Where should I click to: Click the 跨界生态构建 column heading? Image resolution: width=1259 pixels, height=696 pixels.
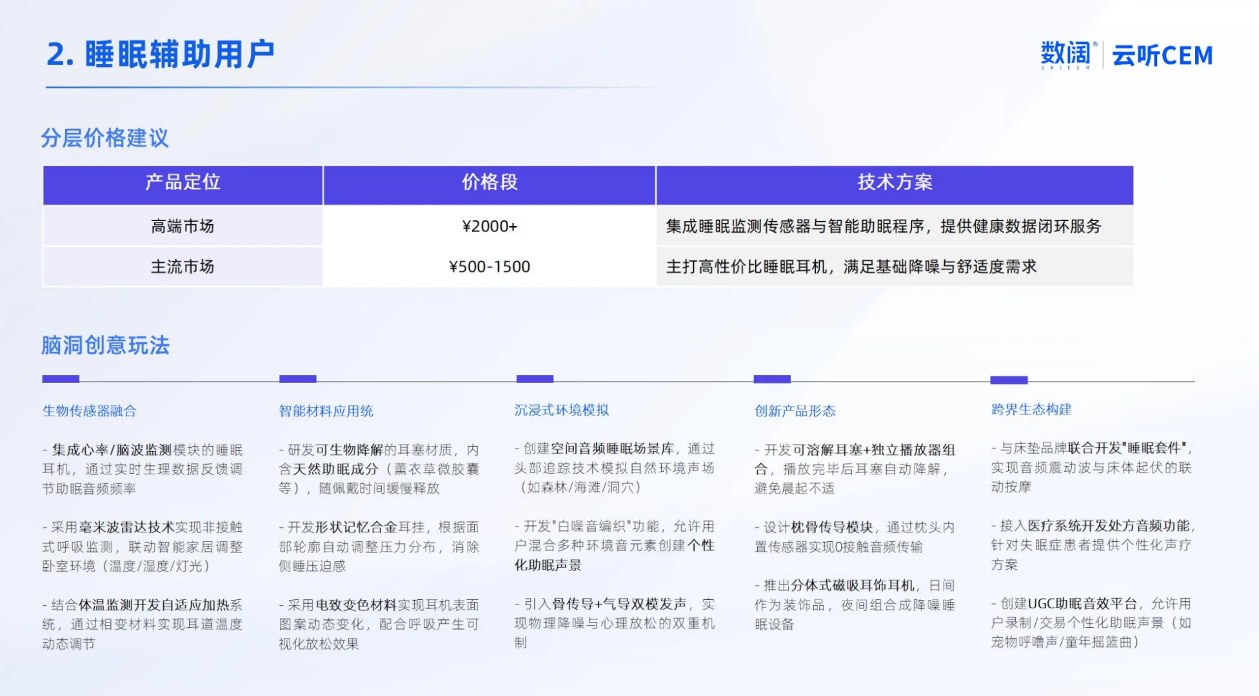tap(1031, 410)
